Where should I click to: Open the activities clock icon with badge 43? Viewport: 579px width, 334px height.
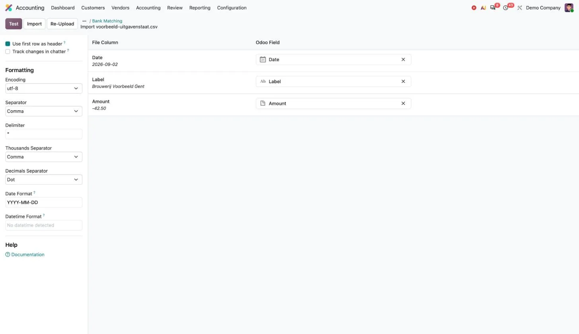(505, 8)
